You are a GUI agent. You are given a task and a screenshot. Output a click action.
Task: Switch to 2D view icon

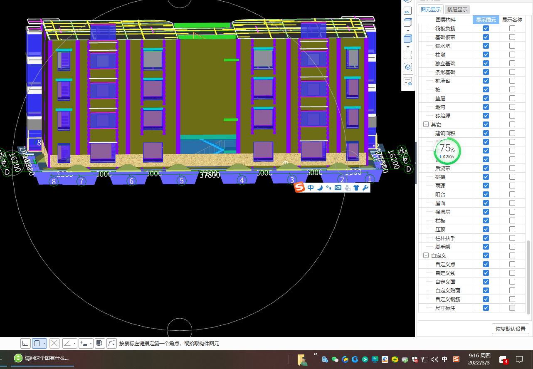(x=408, y=11)
